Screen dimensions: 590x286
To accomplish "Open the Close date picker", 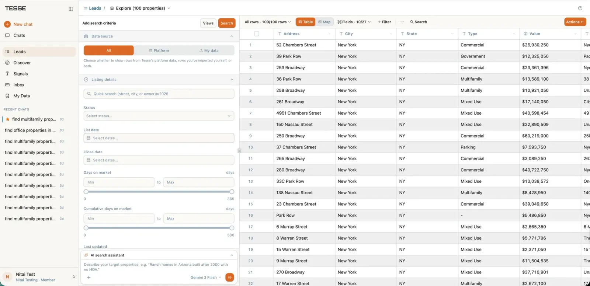I will point(159,160).
